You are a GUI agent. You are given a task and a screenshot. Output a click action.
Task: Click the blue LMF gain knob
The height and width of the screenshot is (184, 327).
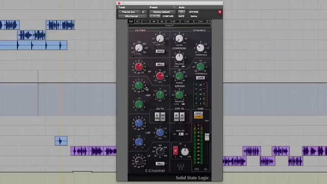coord(139,123)
